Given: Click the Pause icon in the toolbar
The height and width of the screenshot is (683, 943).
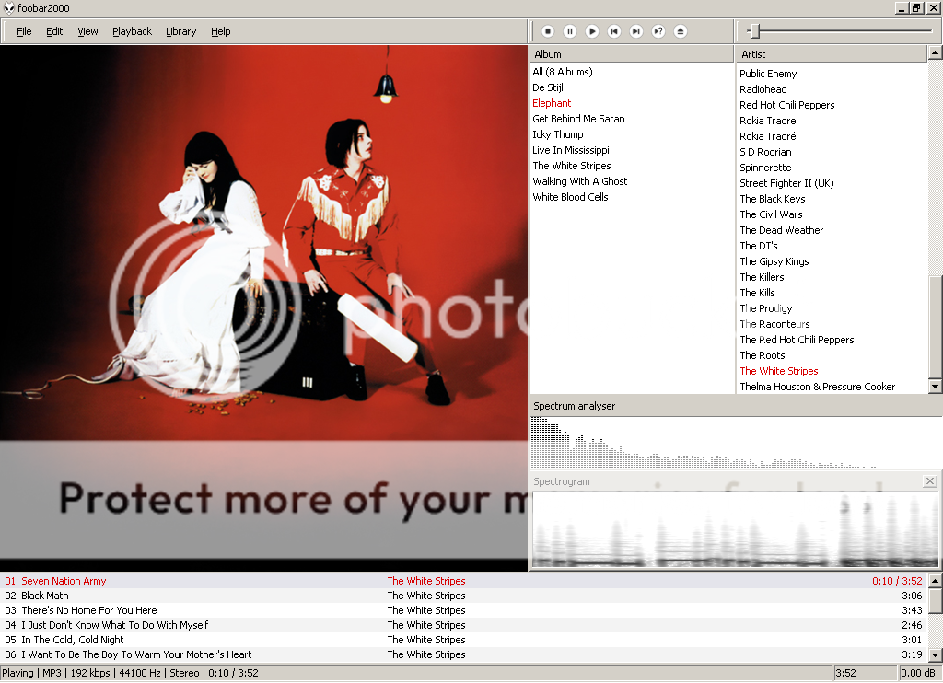Looking at the screenshot, I should point(570,30).
